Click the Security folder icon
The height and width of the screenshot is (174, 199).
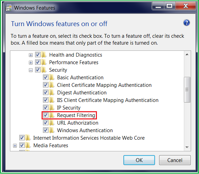pos(44,70)
